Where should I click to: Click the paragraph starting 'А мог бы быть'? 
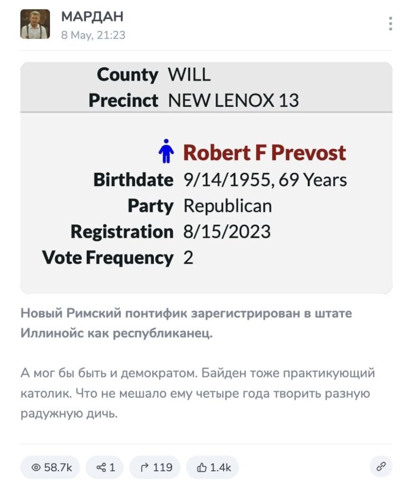tap(197, 393)
